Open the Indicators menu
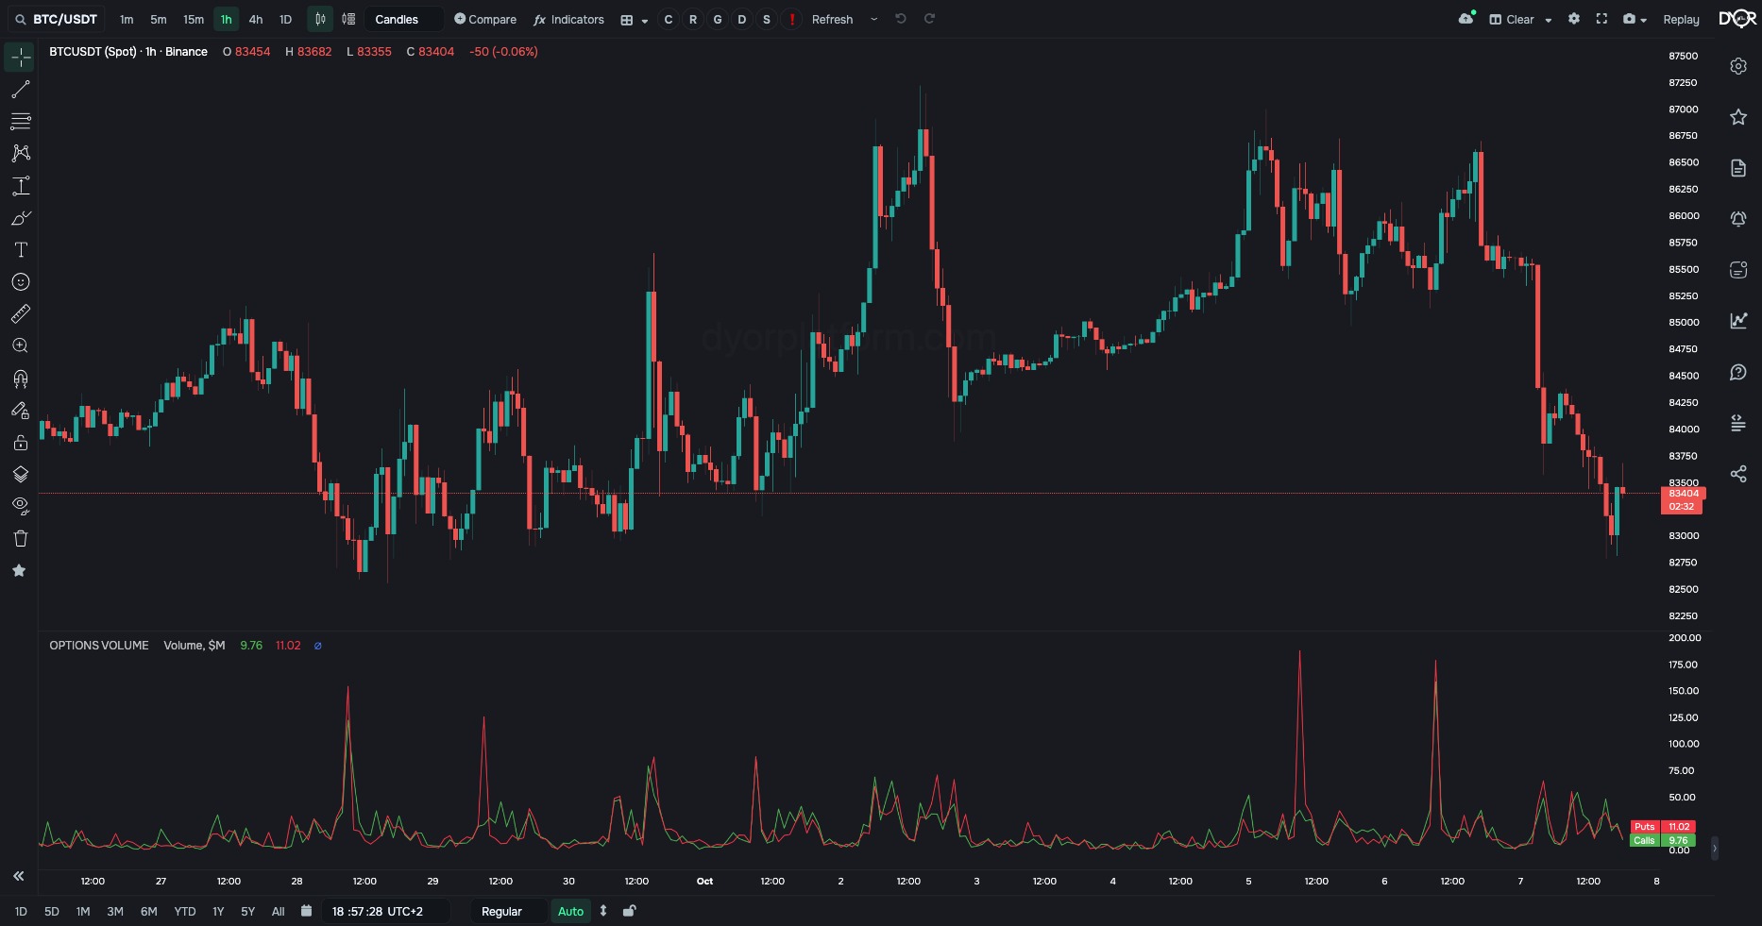1762x926 pixels. coord(568,19)
